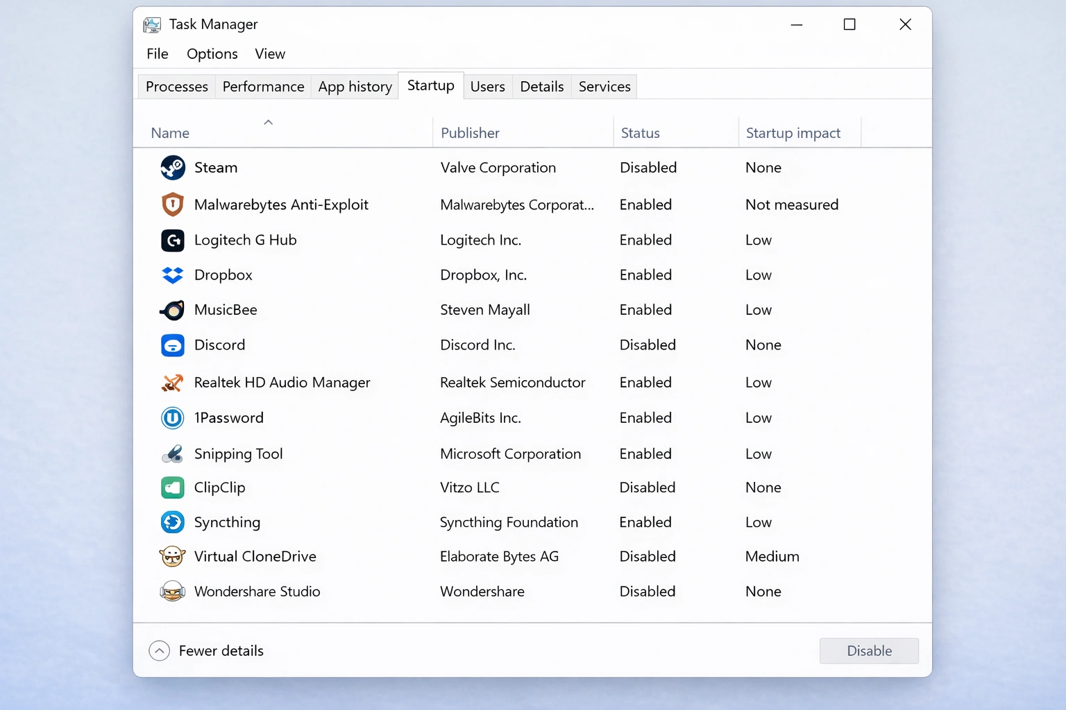The image size is (1066, 710).
Task: Click the Realtek HD Audio Manager icon
Action: click(172, 382)
